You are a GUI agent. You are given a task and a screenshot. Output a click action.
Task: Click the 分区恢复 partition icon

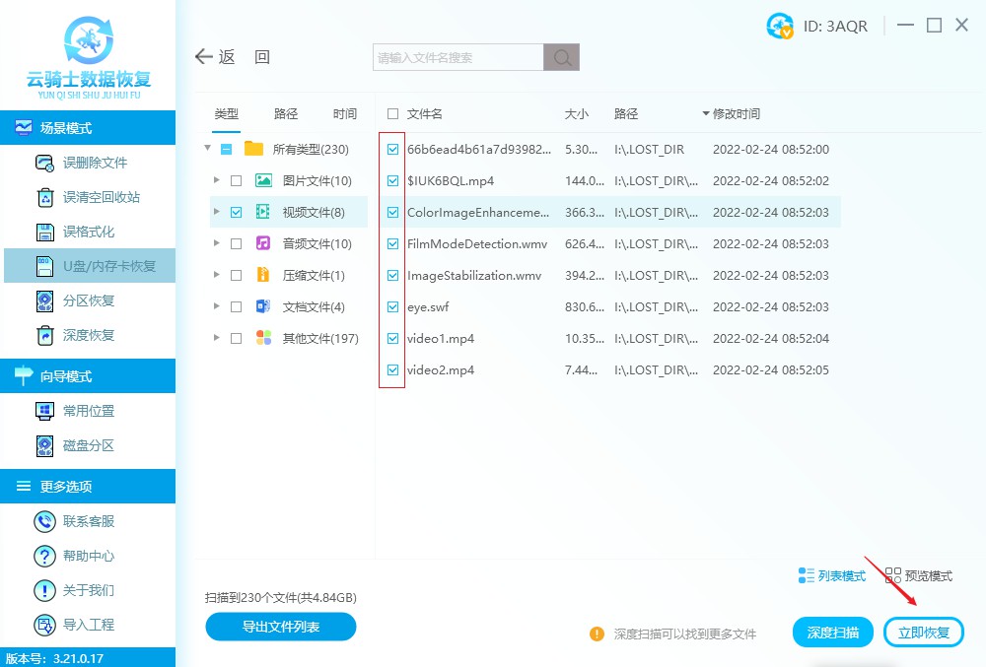pyautogui.click(x=44, y=301)
